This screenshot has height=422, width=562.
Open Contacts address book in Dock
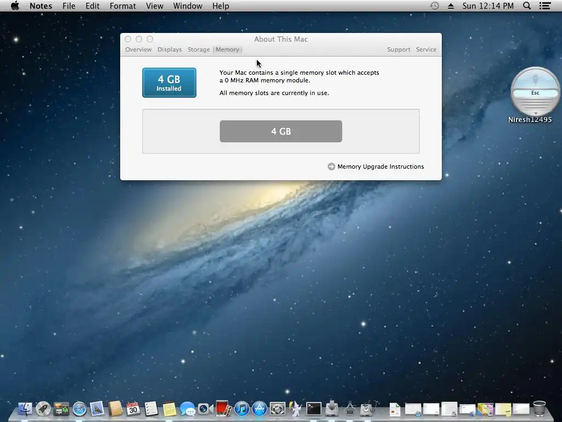[x=115, y=409]
